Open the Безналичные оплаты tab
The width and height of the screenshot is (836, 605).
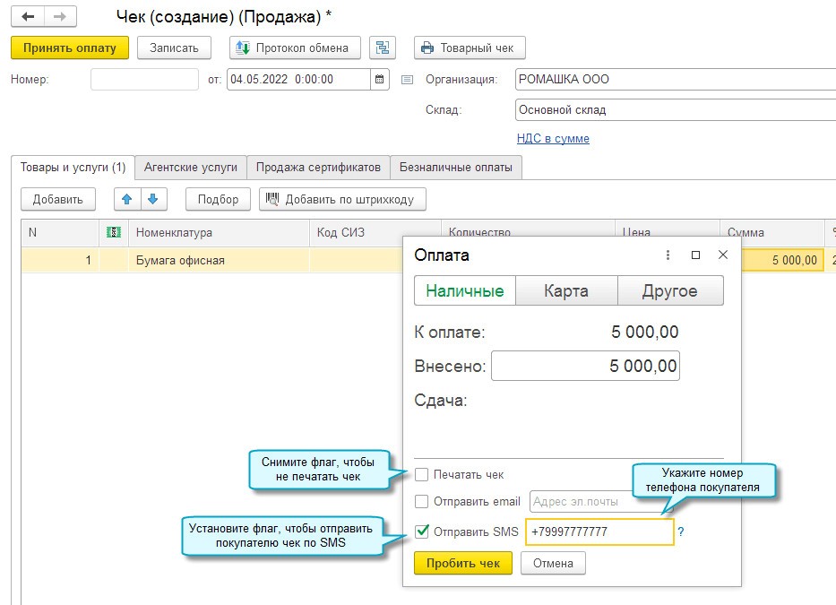[456, 168]
